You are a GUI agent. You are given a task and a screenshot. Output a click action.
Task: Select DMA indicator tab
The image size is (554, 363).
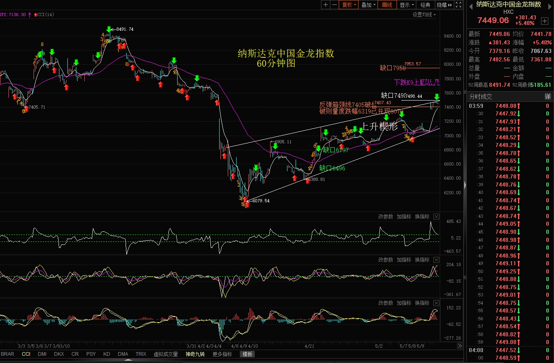click(x=123, y=354)
